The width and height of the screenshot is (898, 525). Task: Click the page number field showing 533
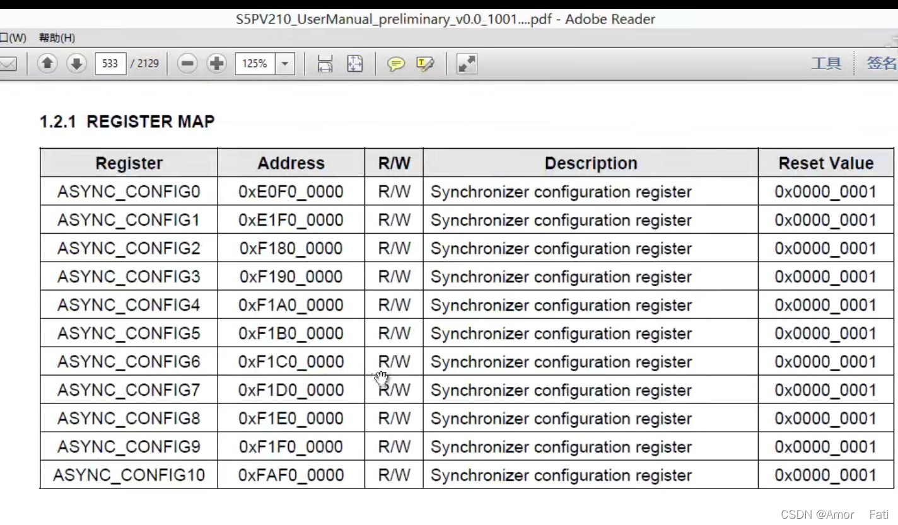pos(110,63)
